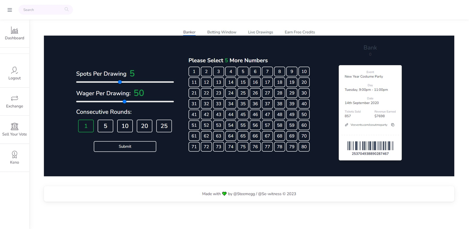Pick keno number 15
The width and height of the screenshot is (469, 229).
click(243, 82)
